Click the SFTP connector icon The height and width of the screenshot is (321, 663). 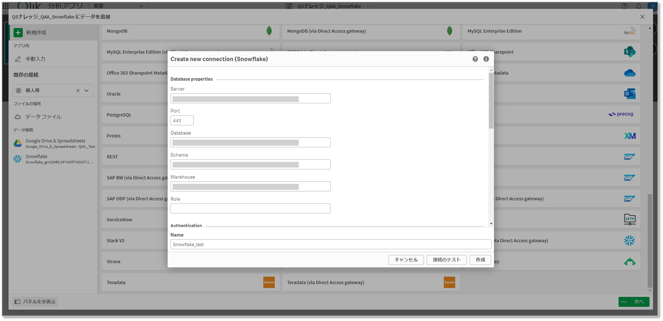click(x=630, y=219)
